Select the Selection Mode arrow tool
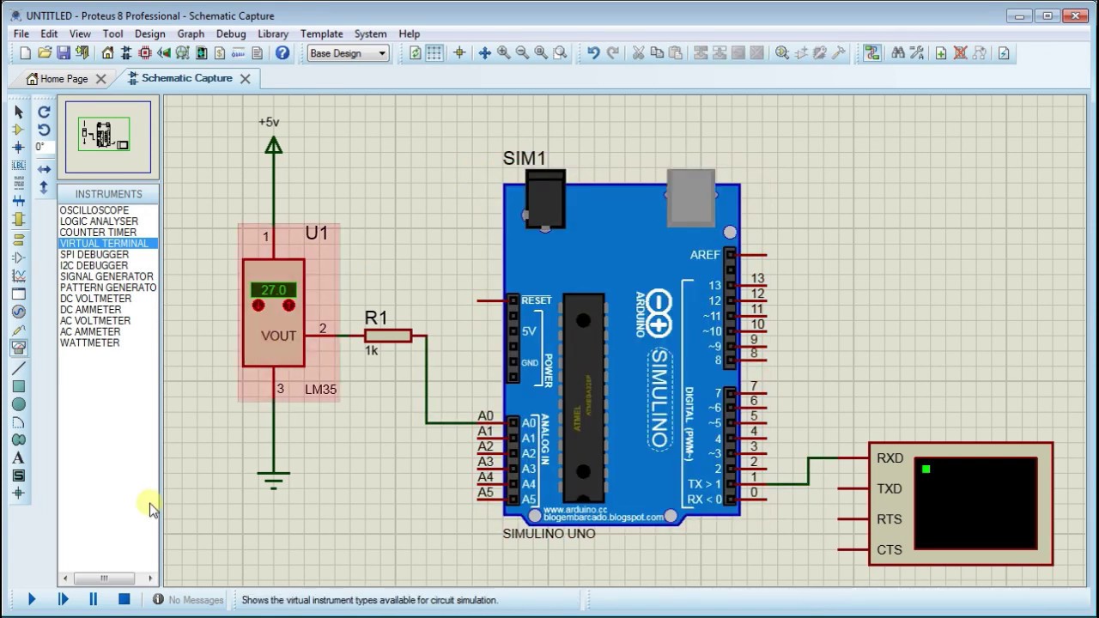Image resolution: width=1099 pixels, height=618 pixels. click(19, 112)
